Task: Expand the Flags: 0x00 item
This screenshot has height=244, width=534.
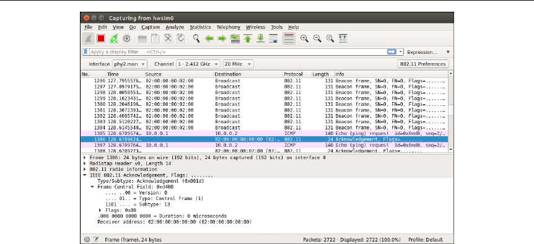Action: pyautogui.click(x=100, y=210)
